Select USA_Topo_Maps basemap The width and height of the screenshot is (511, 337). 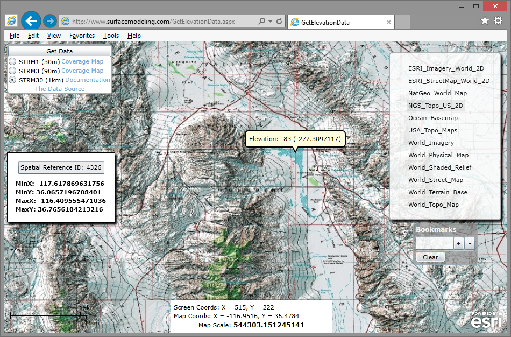tap(433, 130)
